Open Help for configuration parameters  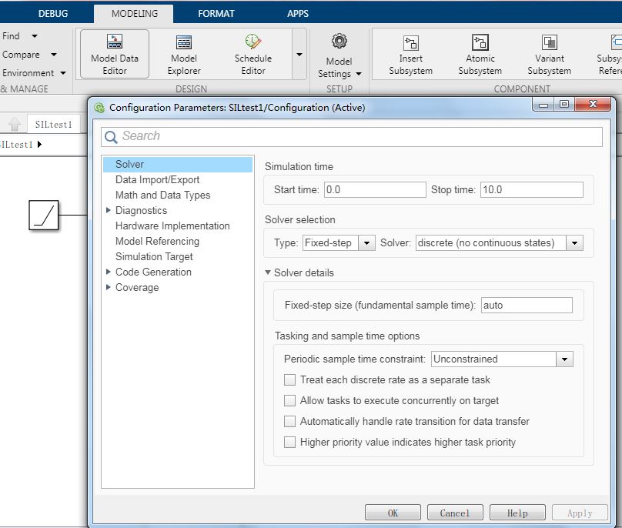(x=517, y=513)
